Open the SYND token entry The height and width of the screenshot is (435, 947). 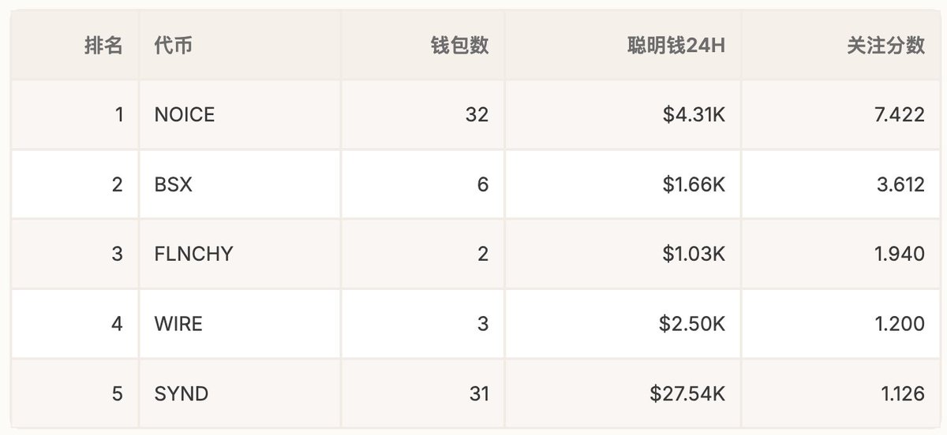pyautogui.click(x=182, y=392)
